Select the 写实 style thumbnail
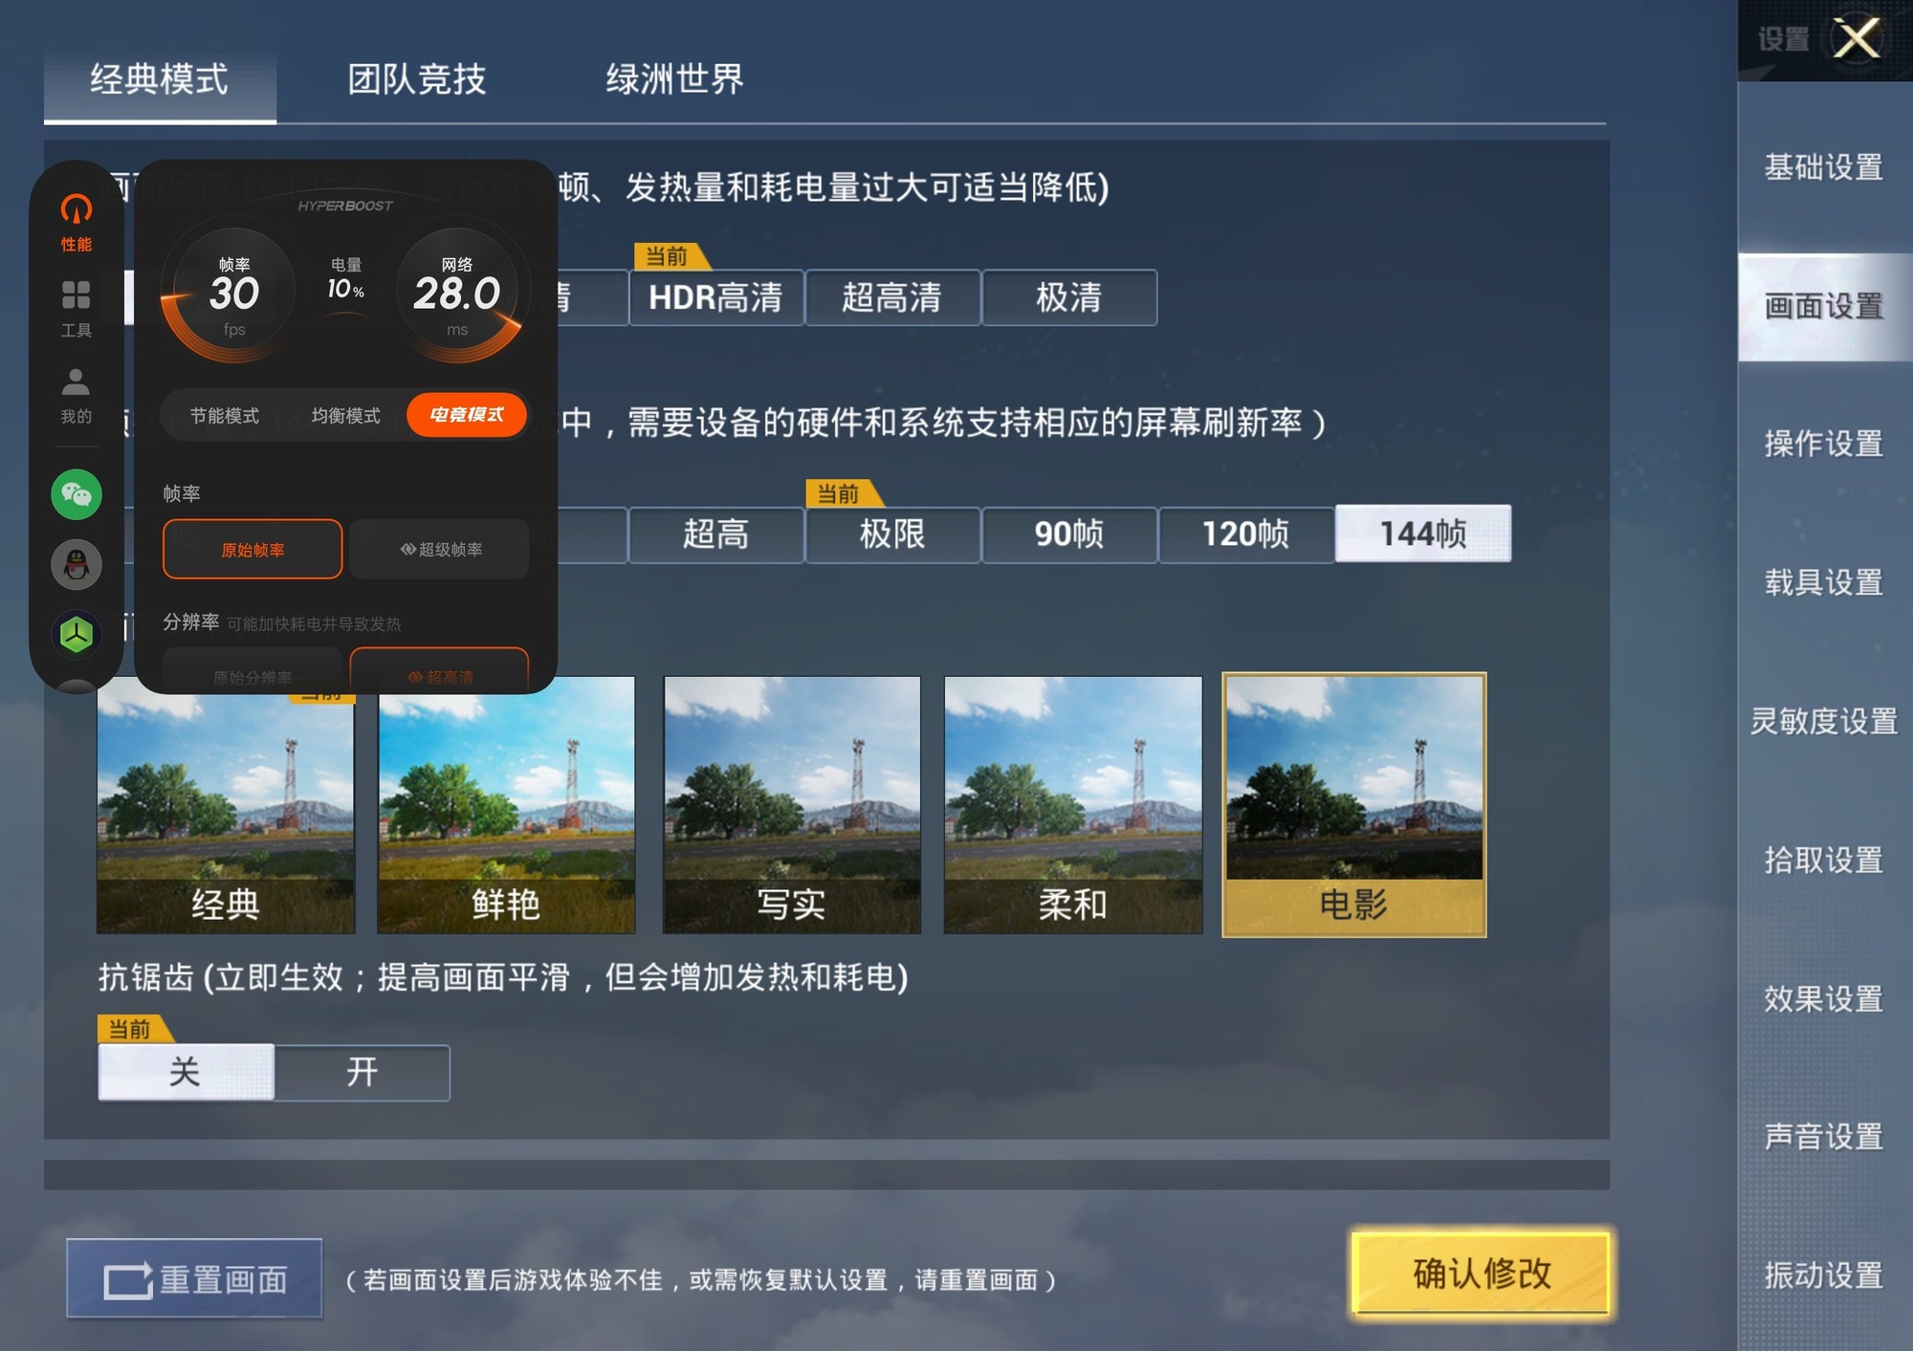This screenshot has width=1913, height=1351. (x=792, y=805)
